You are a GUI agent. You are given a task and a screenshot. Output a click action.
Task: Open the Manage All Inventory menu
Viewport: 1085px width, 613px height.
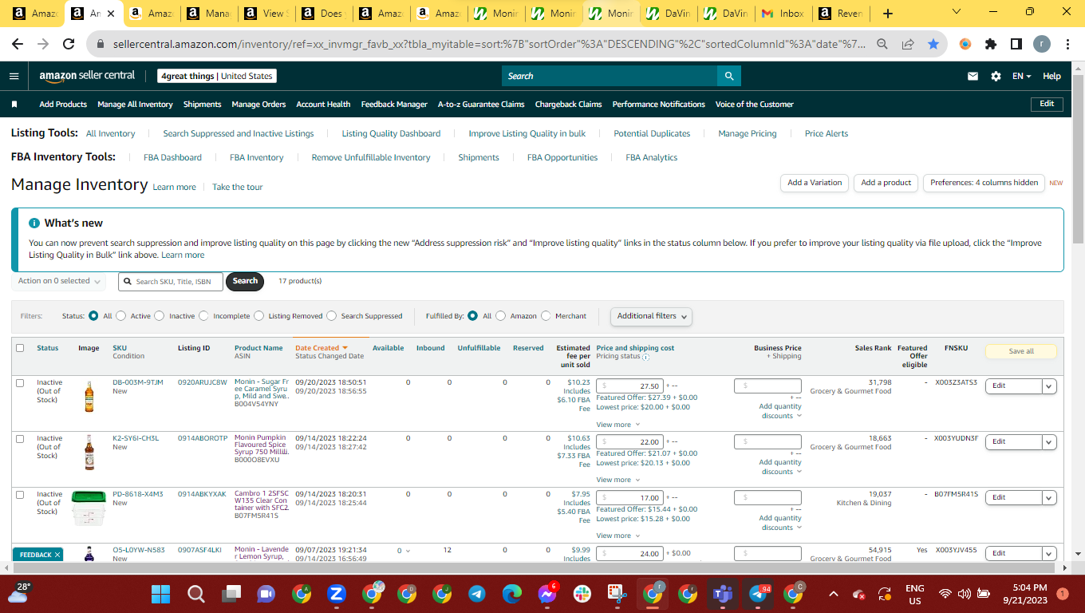(135, 104)
